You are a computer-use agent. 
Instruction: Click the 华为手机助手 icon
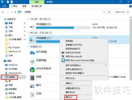32,70
